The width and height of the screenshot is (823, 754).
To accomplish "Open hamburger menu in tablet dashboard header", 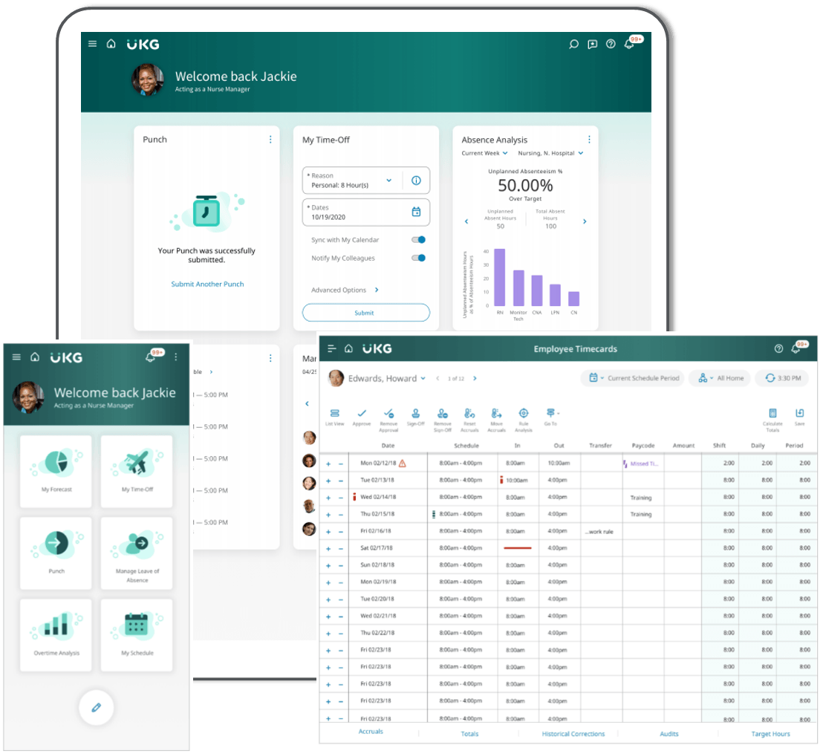I will point(92,44).
